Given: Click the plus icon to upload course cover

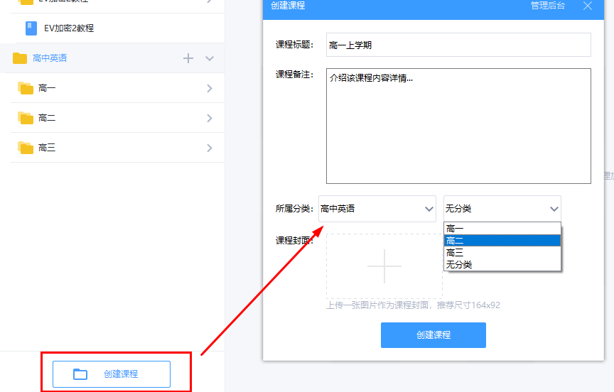Looking at the screenshot, I should (384, 266).
